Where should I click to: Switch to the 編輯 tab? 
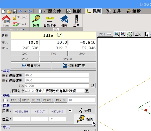pos(134,11)
